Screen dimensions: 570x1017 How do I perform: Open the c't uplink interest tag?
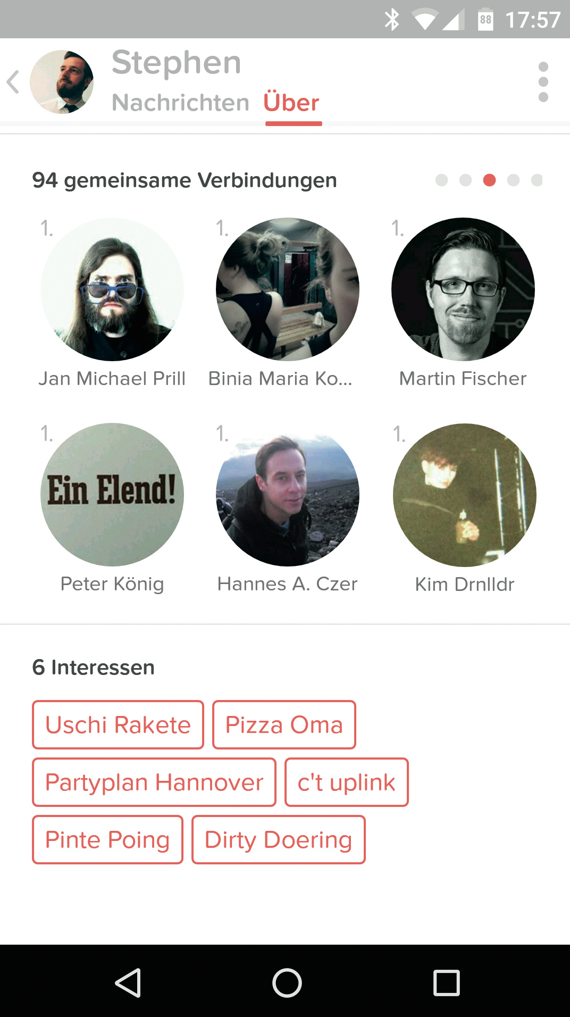point(346,782)
